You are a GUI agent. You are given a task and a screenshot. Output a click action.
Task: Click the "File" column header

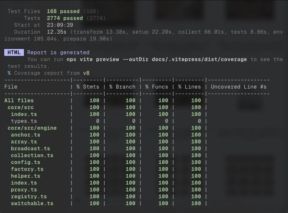[11, 87]
